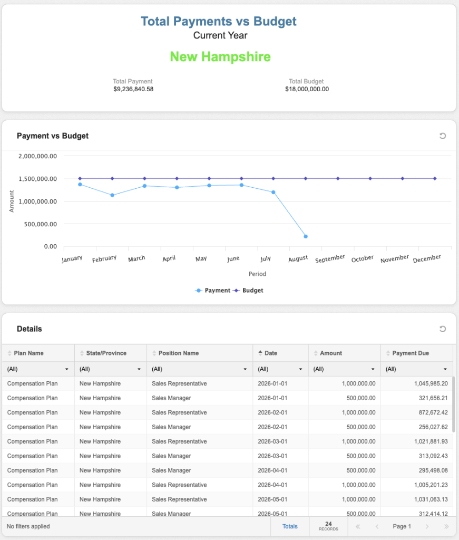Screen dimensions: 459x540
Task: Toggle the Payment series in chart legend
Action: [x=213, y=291]
